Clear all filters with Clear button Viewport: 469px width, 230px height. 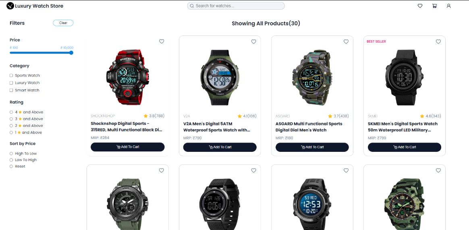63,23
